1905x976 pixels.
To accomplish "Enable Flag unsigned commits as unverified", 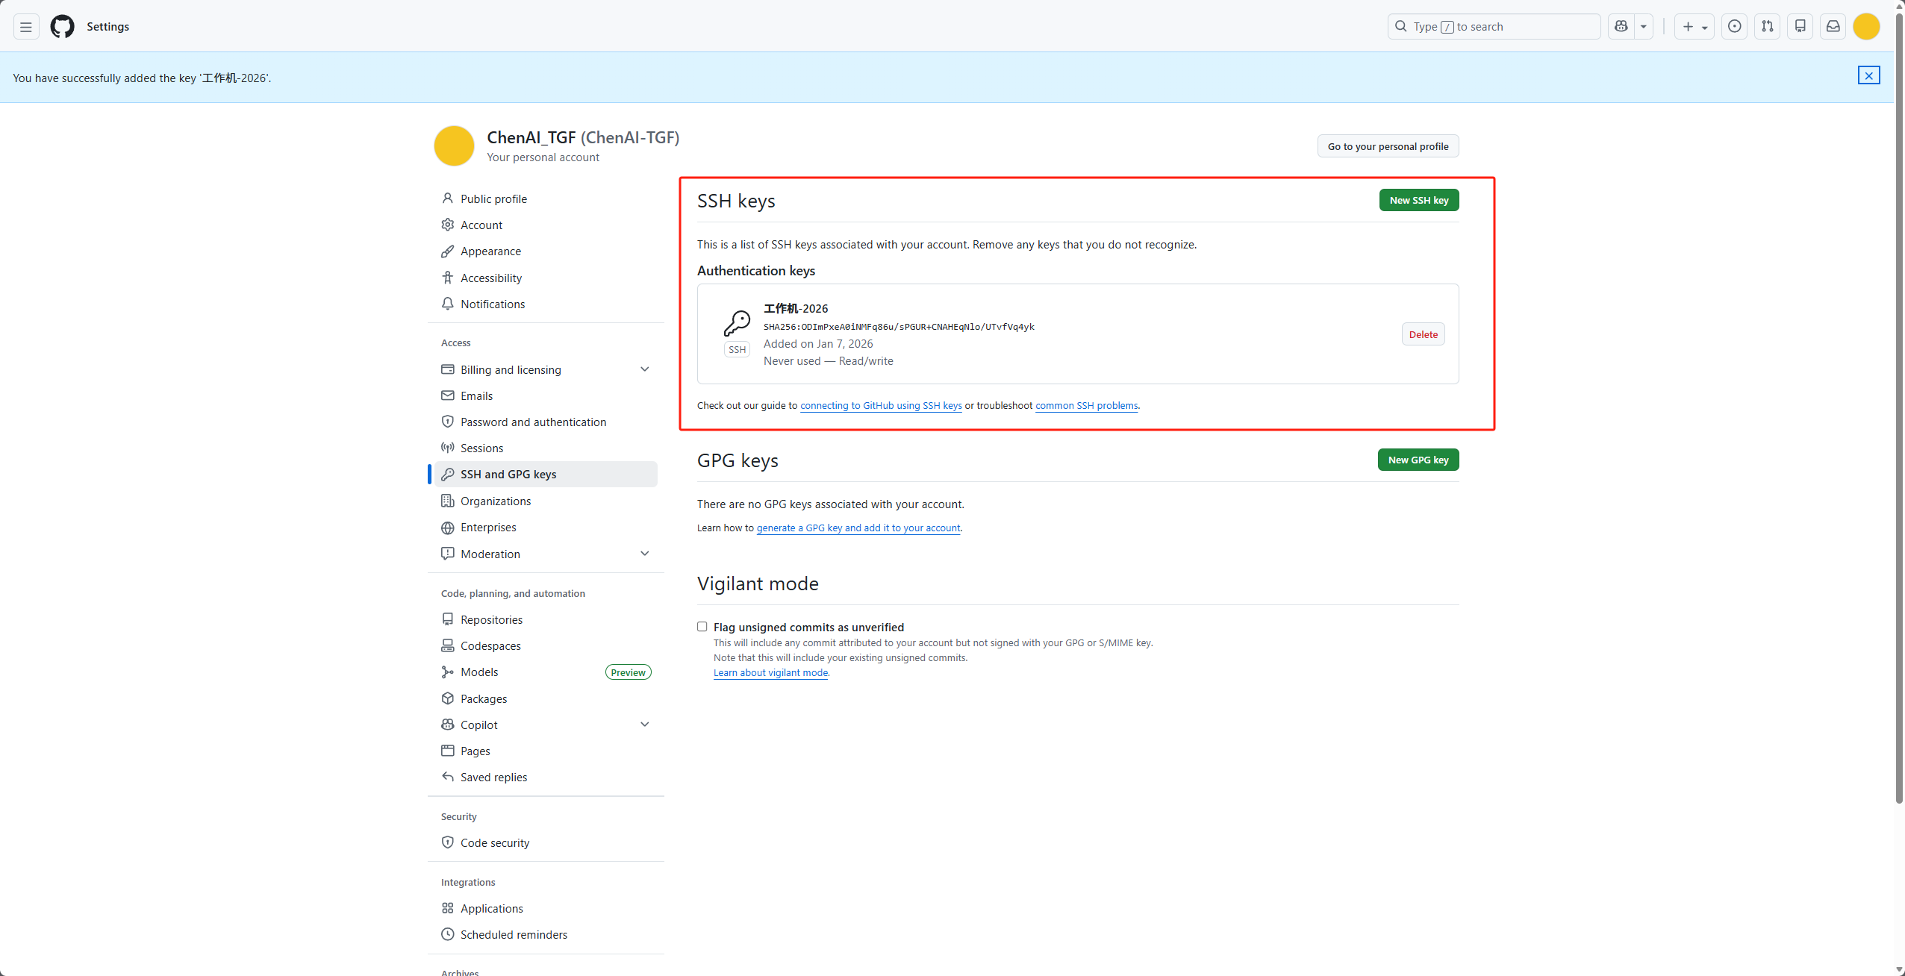I will [702, 627].
